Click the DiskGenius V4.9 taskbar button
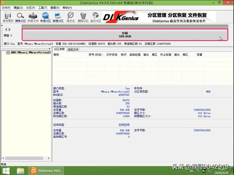 (46, 171)
